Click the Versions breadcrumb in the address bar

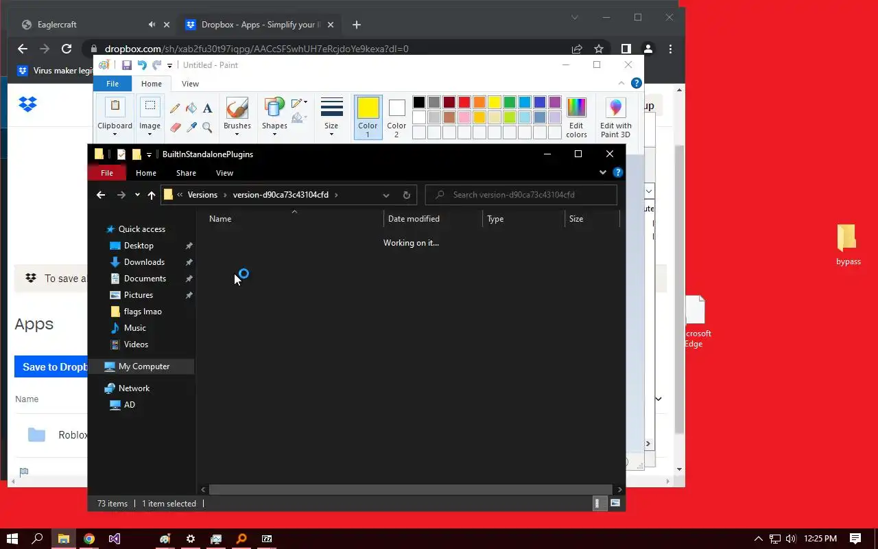[202, 195]
